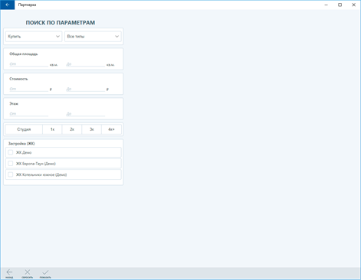Check the ЖК Европа-Таун (Демо) checkbox
This screenshot has height=280, width=361.
pyautogui.click(x=11, y=164)
